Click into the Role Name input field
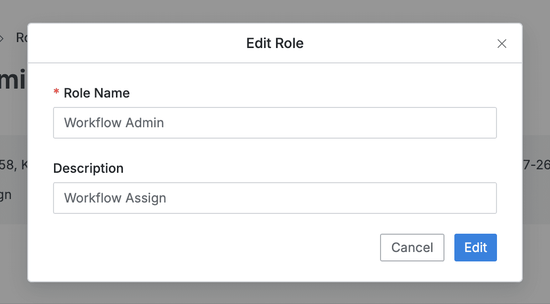This screenshot has height=304, width=550. (275, 123)
